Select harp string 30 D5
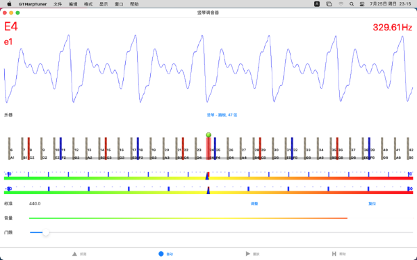 (x=273, y=148)
